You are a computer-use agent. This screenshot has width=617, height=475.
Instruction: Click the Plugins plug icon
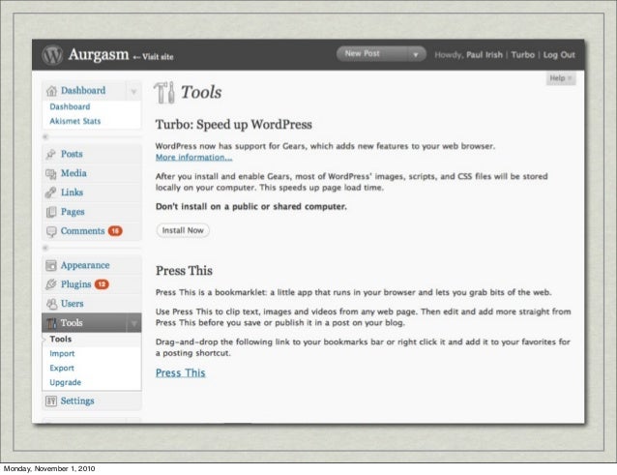pos(51,284)
